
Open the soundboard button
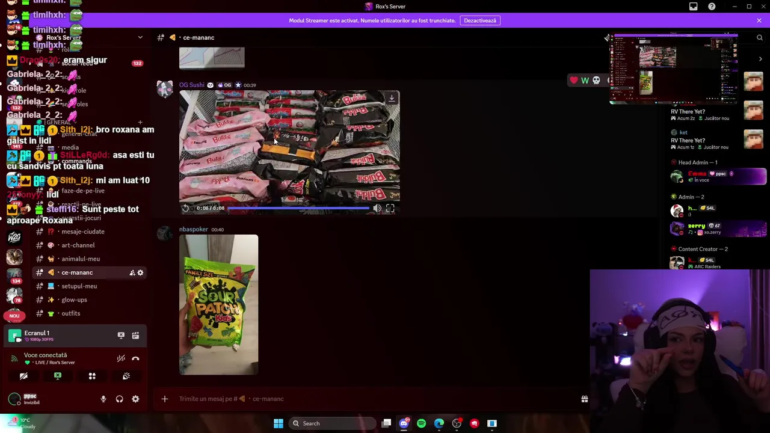pos(126,376)
